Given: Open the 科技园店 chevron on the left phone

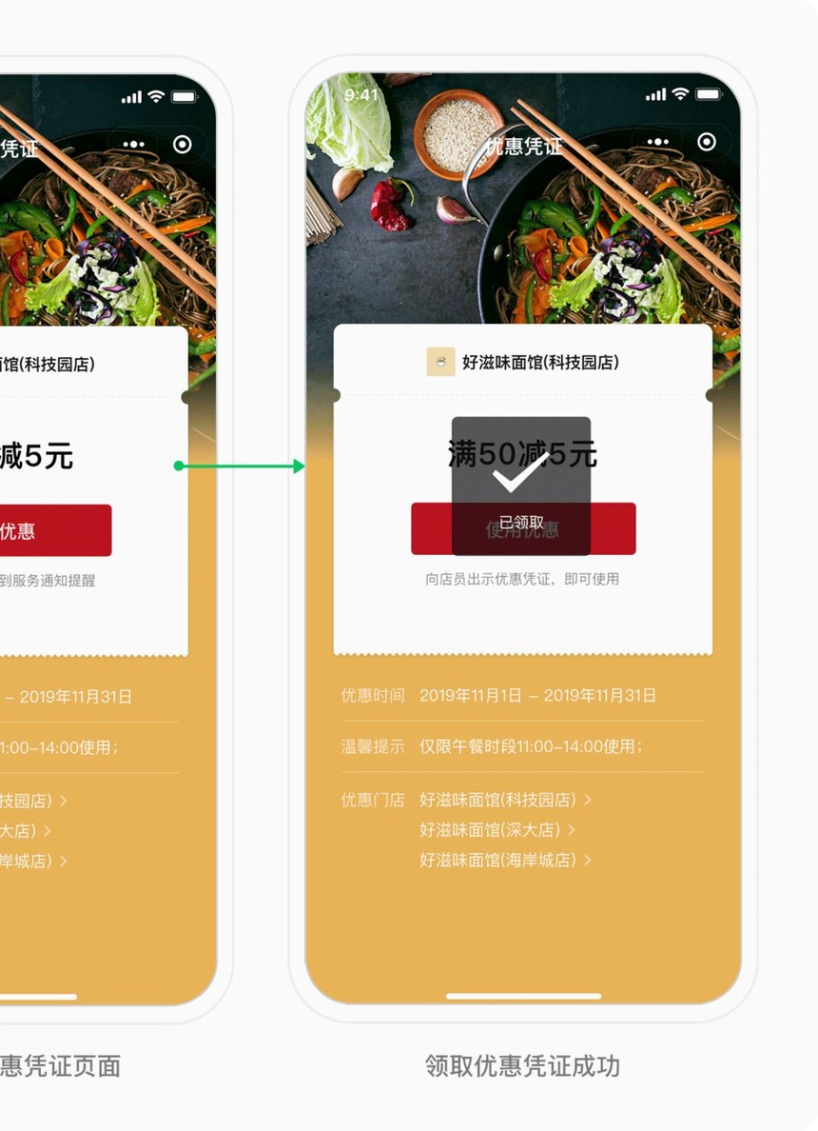Looking at the screenshot, I should 64,801.
